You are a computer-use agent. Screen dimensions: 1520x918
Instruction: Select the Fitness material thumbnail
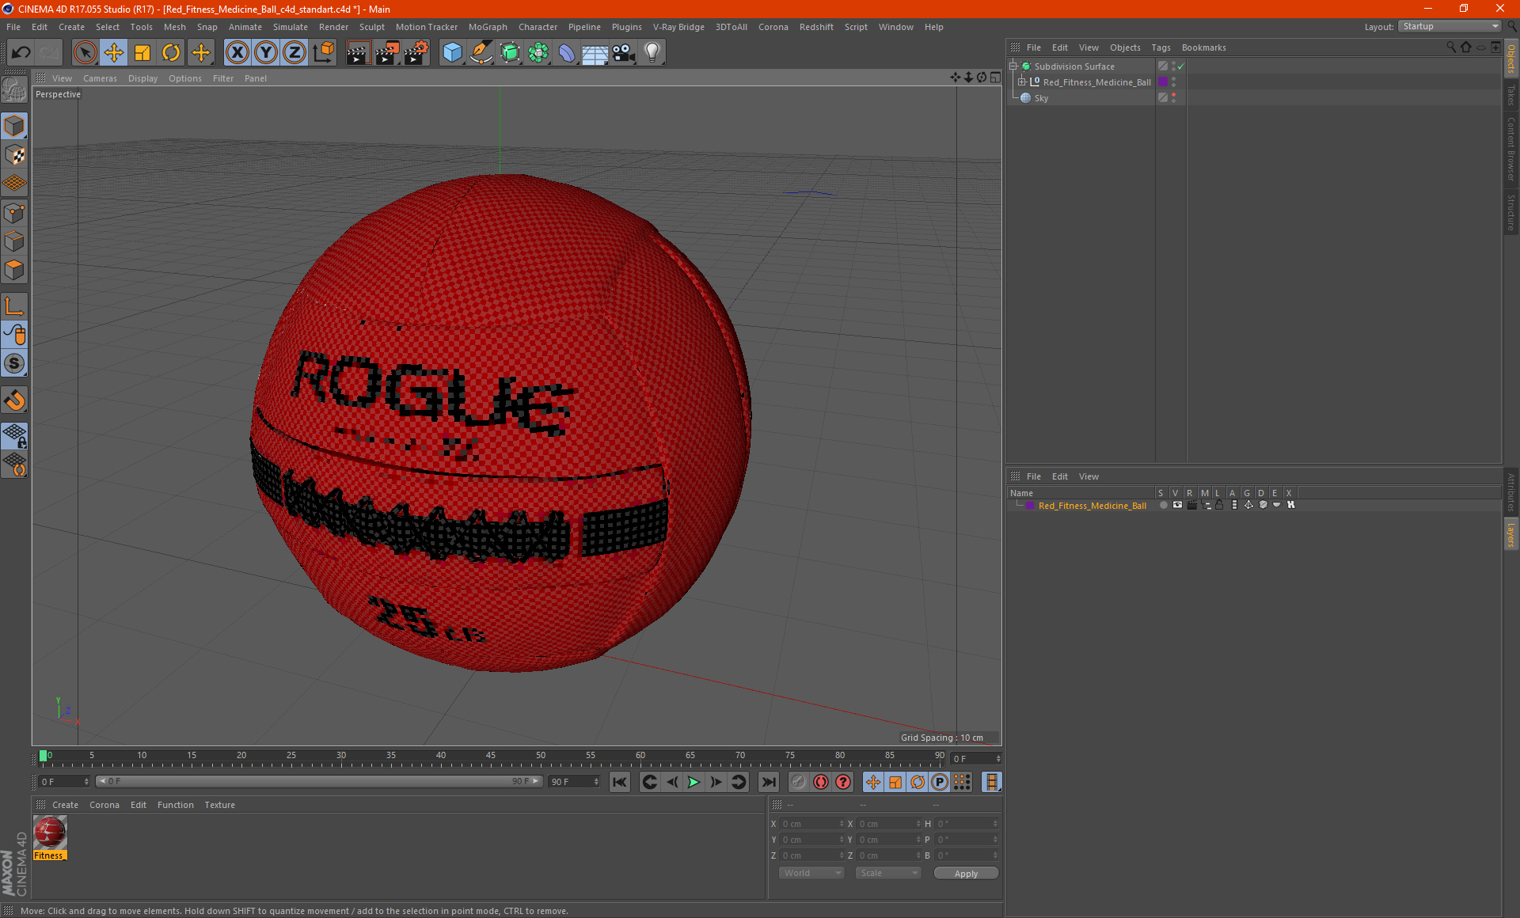[x=50, y=833]
